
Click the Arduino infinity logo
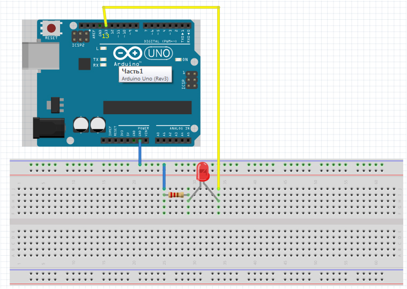coord(128,54)
